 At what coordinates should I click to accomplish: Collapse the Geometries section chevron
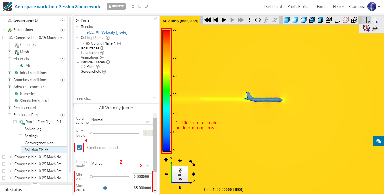(4, 20)
